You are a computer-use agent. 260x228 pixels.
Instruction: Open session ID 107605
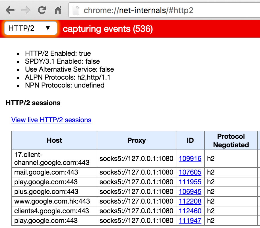(190, 172)
